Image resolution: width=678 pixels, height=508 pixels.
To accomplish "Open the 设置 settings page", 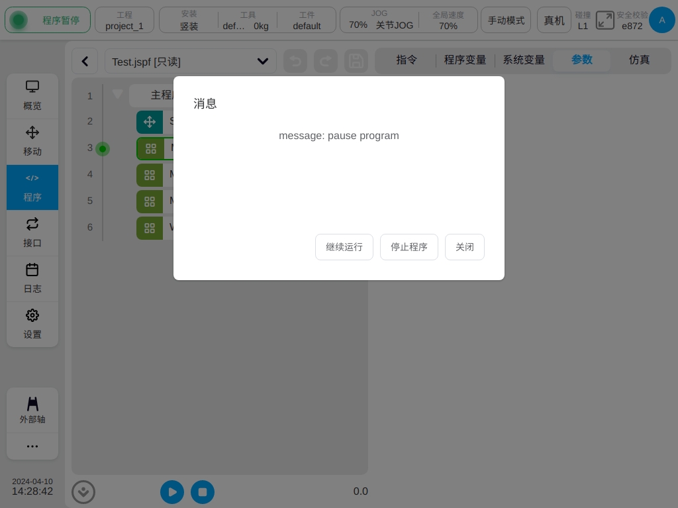I will (x=32, y=325).
